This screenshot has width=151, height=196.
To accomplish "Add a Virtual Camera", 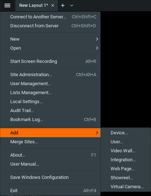I will click(x=126, y=187).
